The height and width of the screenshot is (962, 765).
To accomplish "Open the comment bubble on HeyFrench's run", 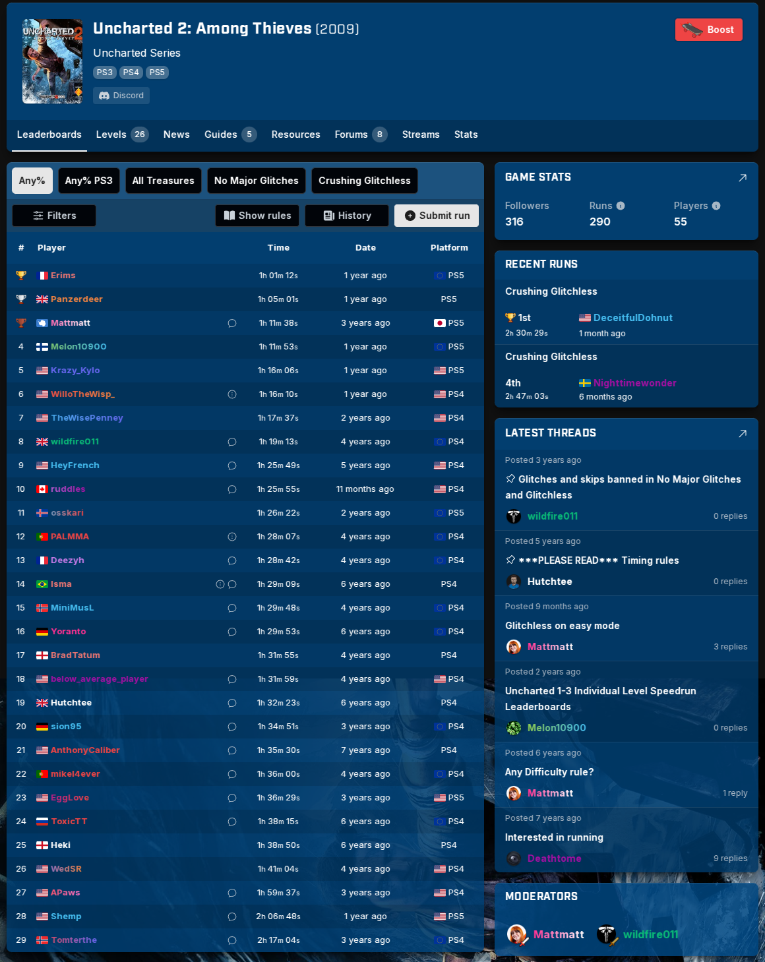I will pos(232,466).
